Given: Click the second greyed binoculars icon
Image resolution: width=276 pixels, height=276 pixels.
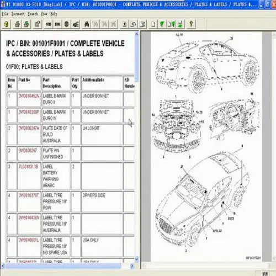Looking at the screenshot, I should (x=104, y=24).
